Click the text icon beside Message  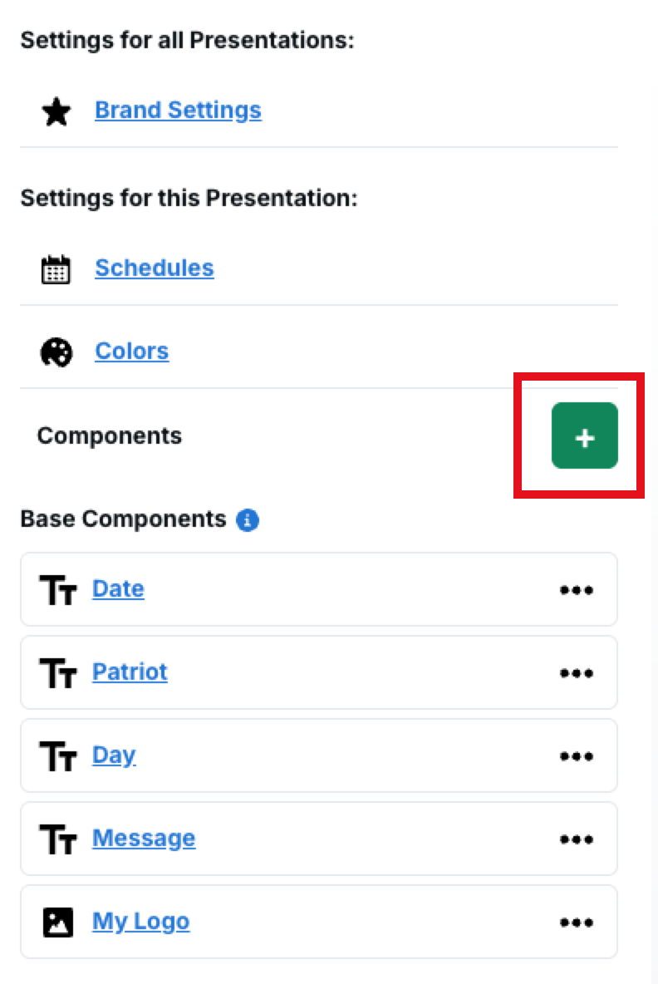tap(57, 839)
